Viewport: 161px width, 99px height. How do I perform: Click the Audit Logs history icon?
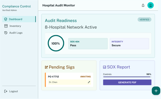click(6, 33)
